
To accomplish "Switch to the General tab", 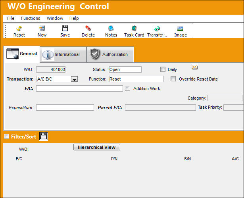I will point(22,54).
